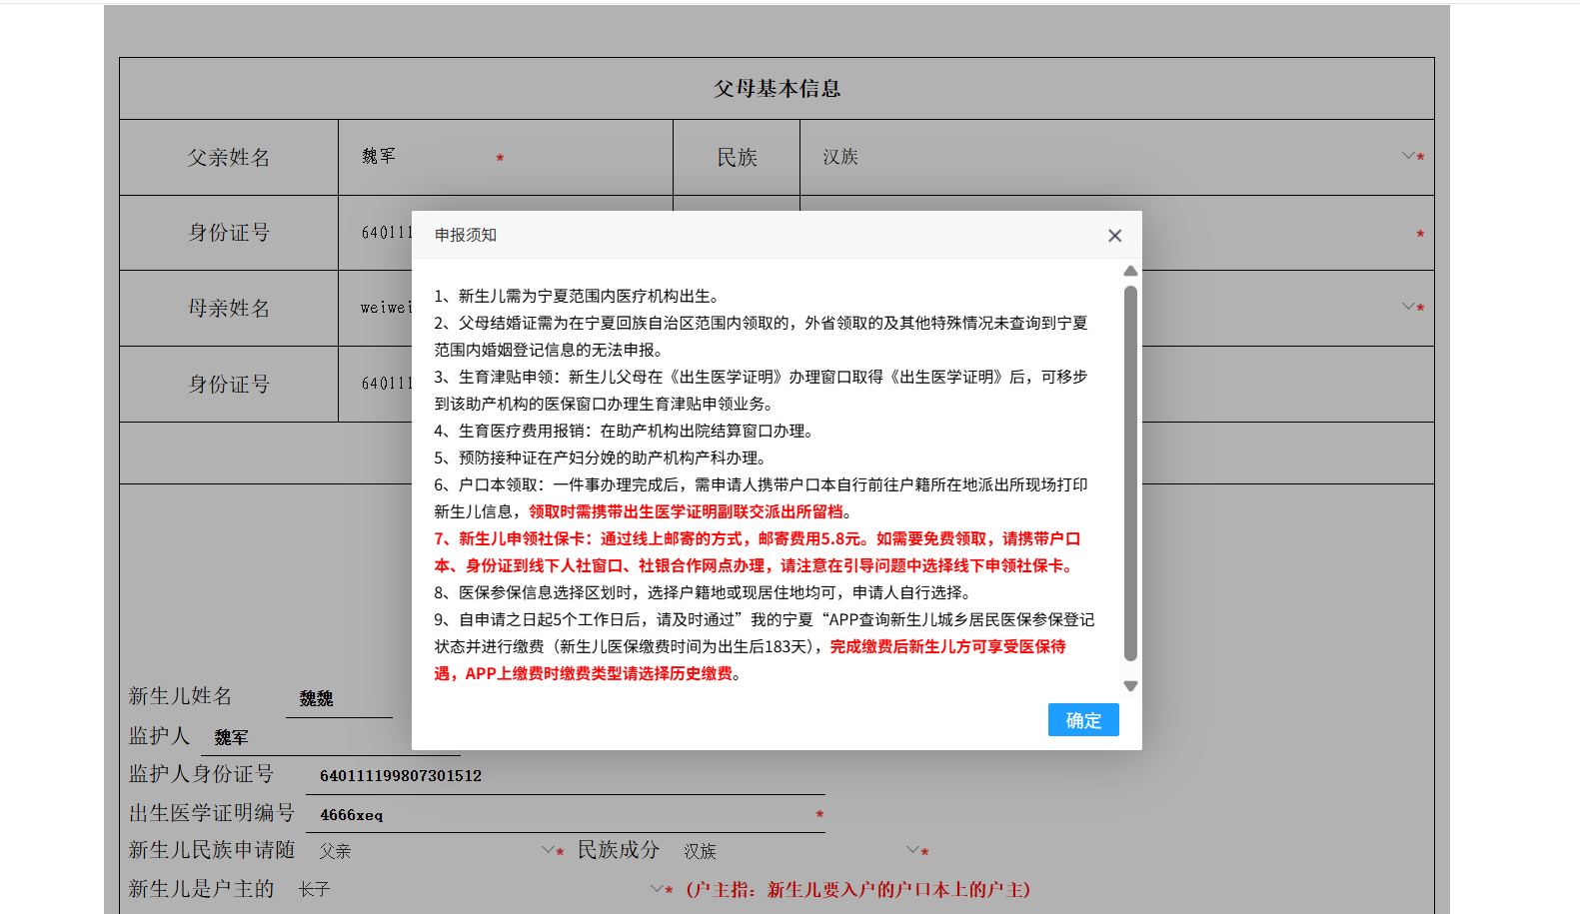This screenshot has width=1580, height=914.
Task: Focus the 出生医学证明编号 field
Action: click(560, 815)
